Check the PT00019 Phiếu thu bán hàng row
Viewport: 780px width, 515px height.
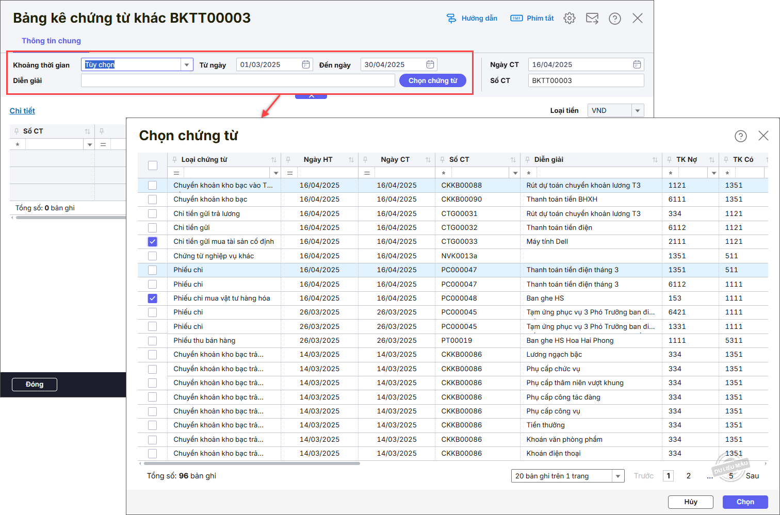point(152,341)
